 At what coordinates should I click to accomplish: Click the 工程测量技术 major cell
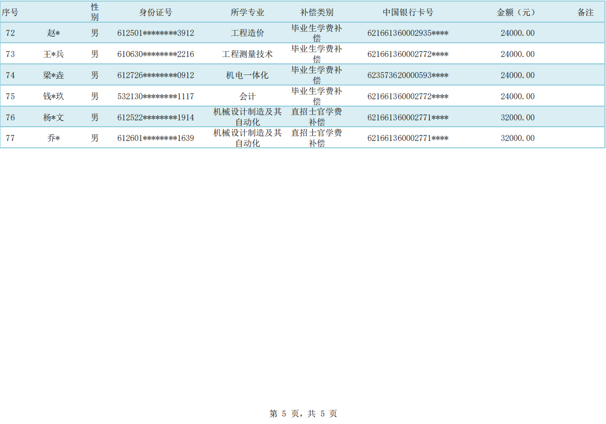[247, 54]
